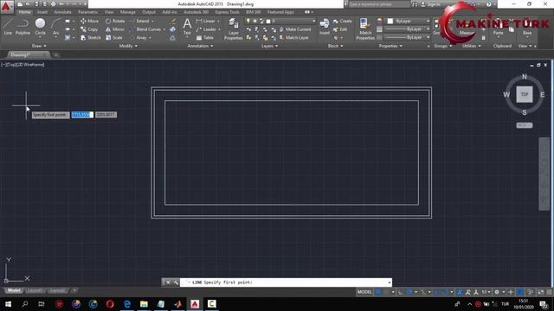Open the Annotate ribbon tab

[x=62, y=12]
